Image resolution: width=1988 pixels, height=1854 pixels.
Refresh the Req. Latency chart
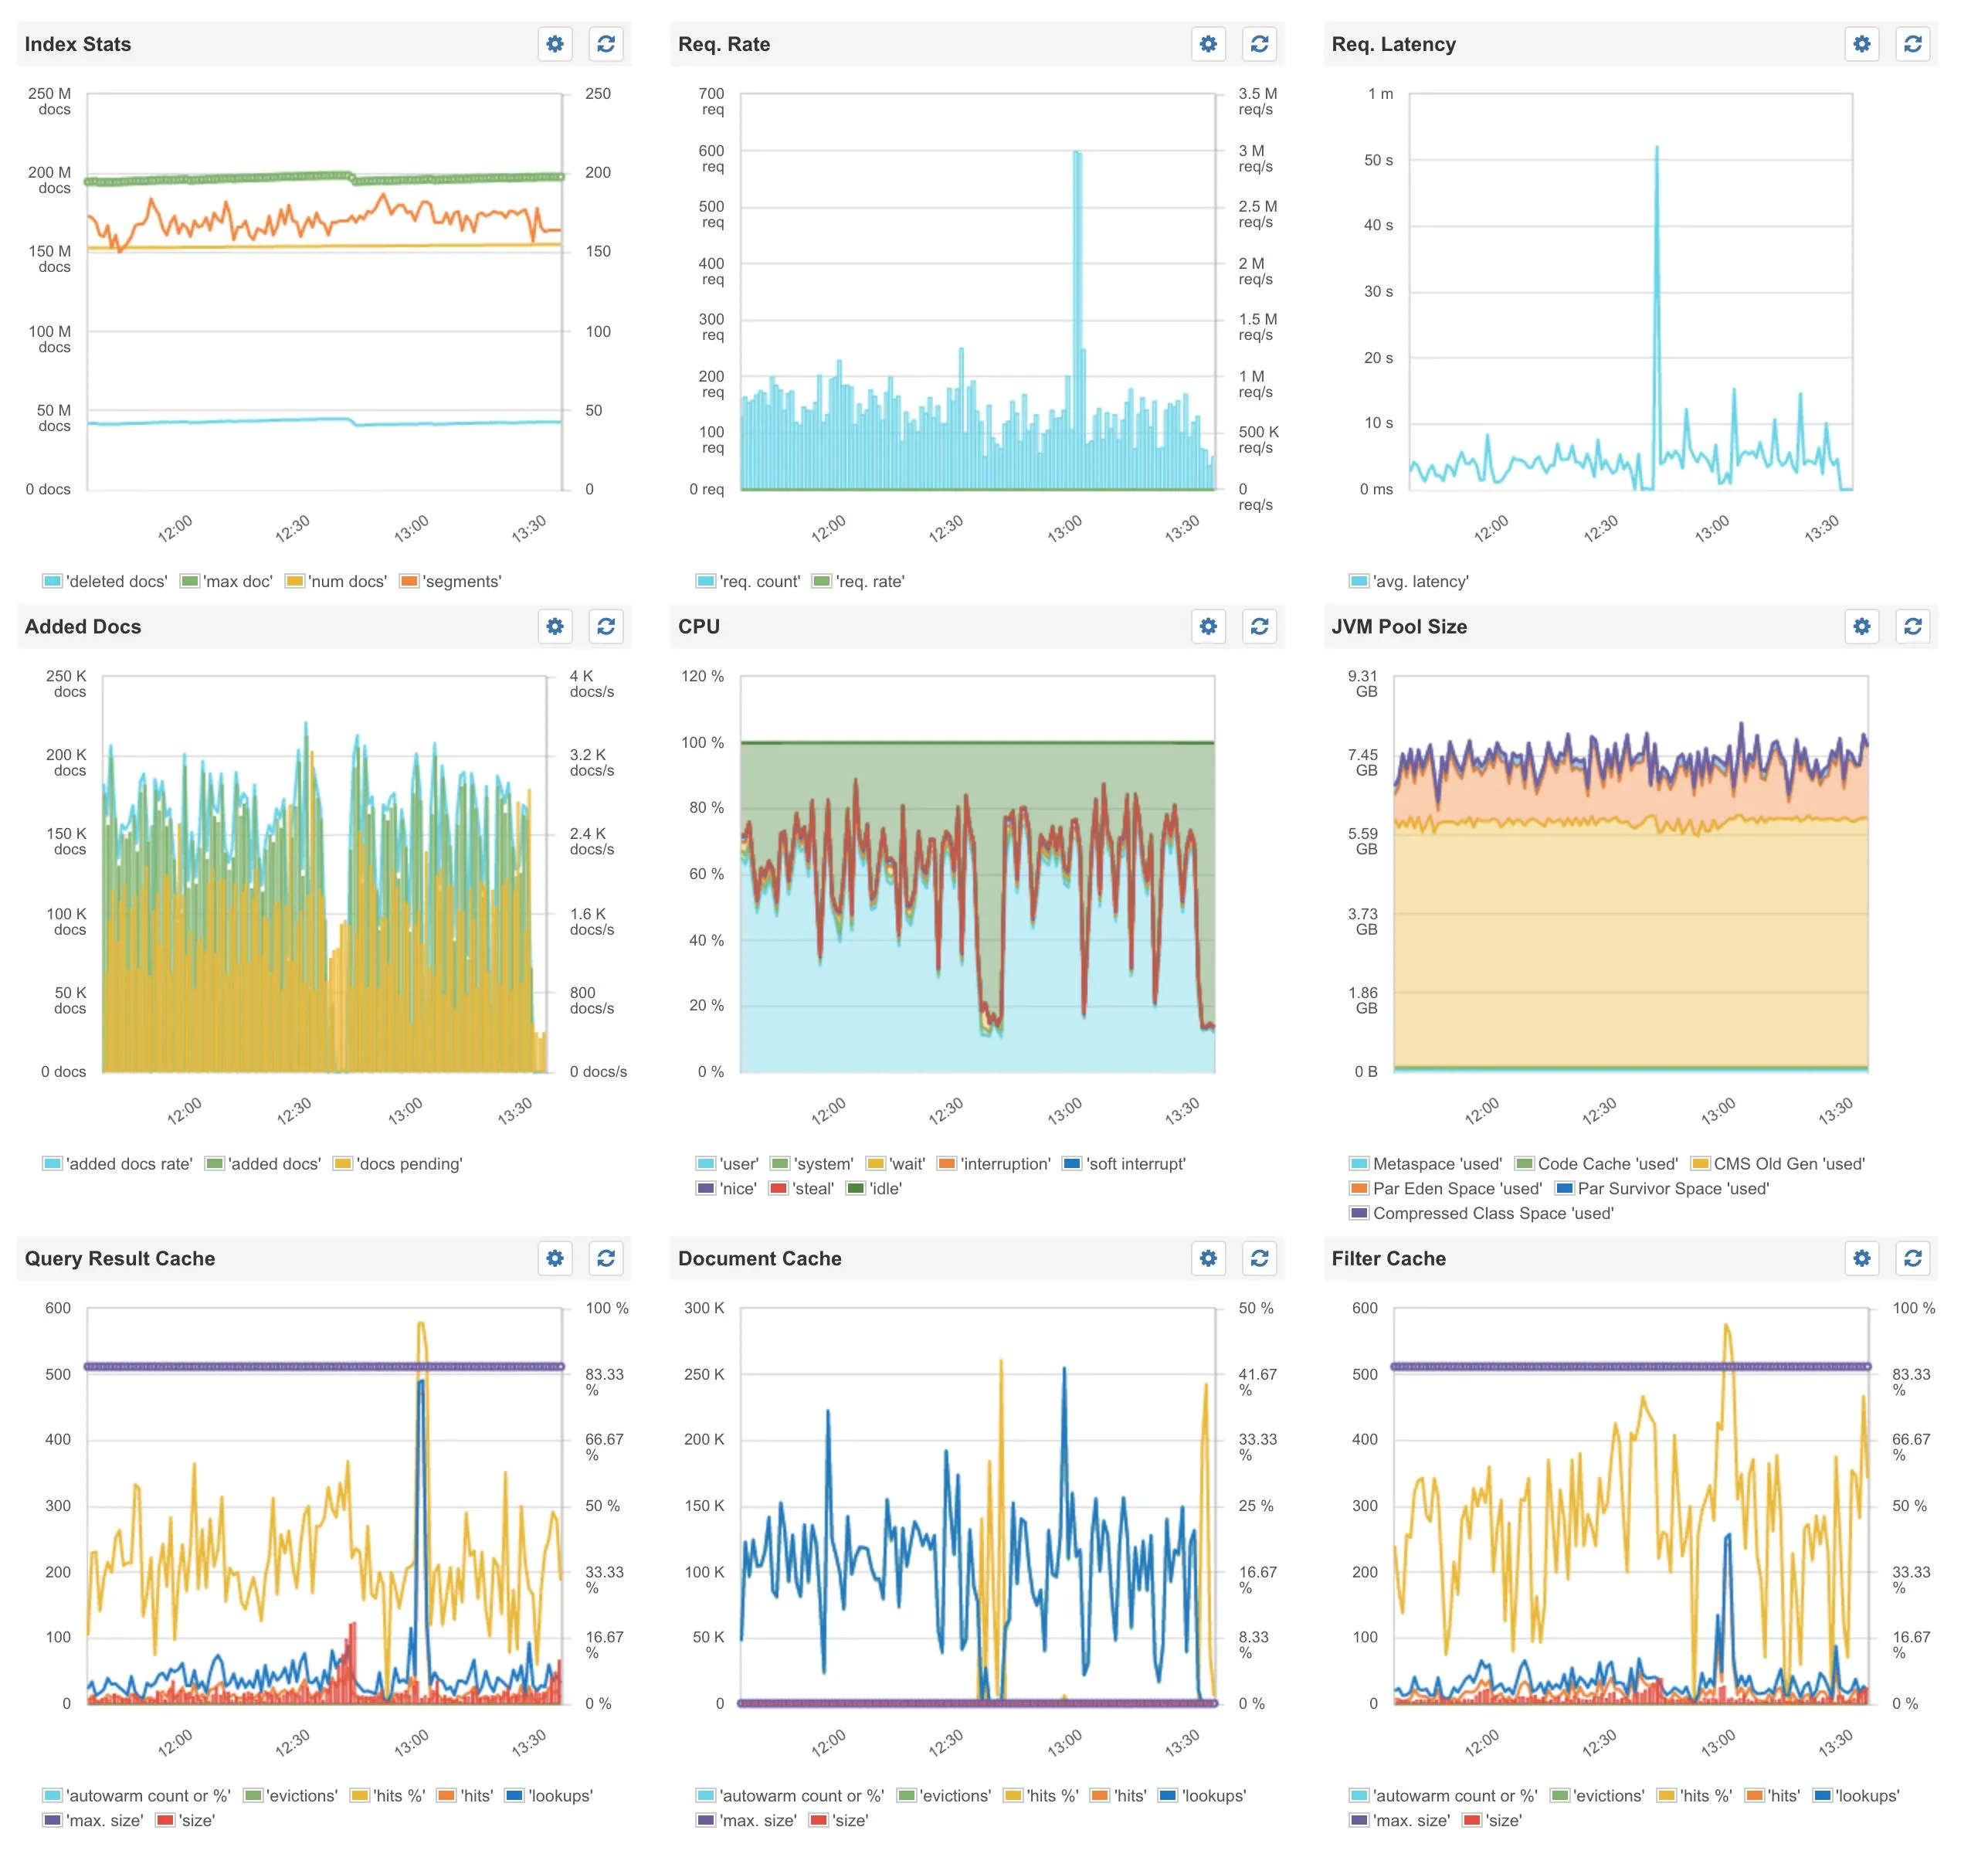point(1912,44)
